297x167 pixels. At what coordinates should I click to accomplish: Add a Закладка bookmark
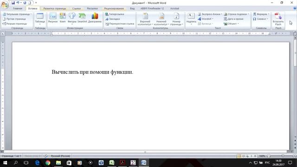pos(112,19)
